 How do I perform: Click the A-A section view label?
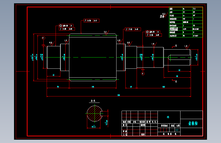tap(93, 101)
